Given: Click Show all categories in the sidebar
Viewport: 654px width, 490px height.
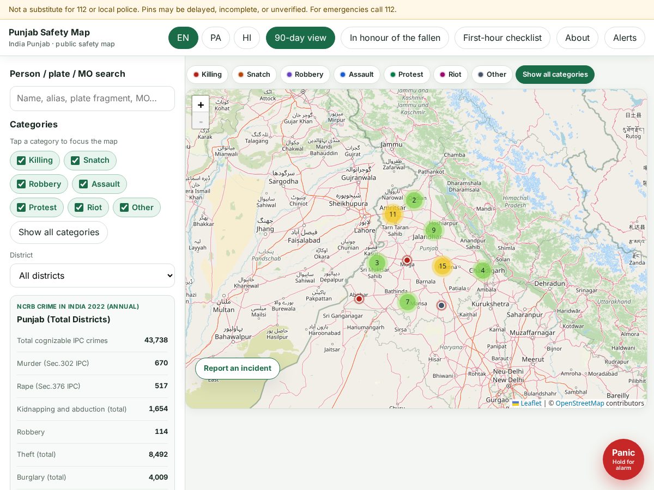Looking at the screenshot, I should tap(59, 232).
